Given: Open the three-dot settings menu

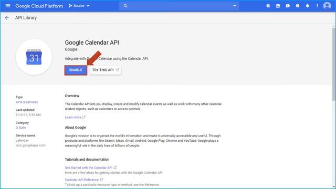Looking at the screenshot, I should click(317, 6).
